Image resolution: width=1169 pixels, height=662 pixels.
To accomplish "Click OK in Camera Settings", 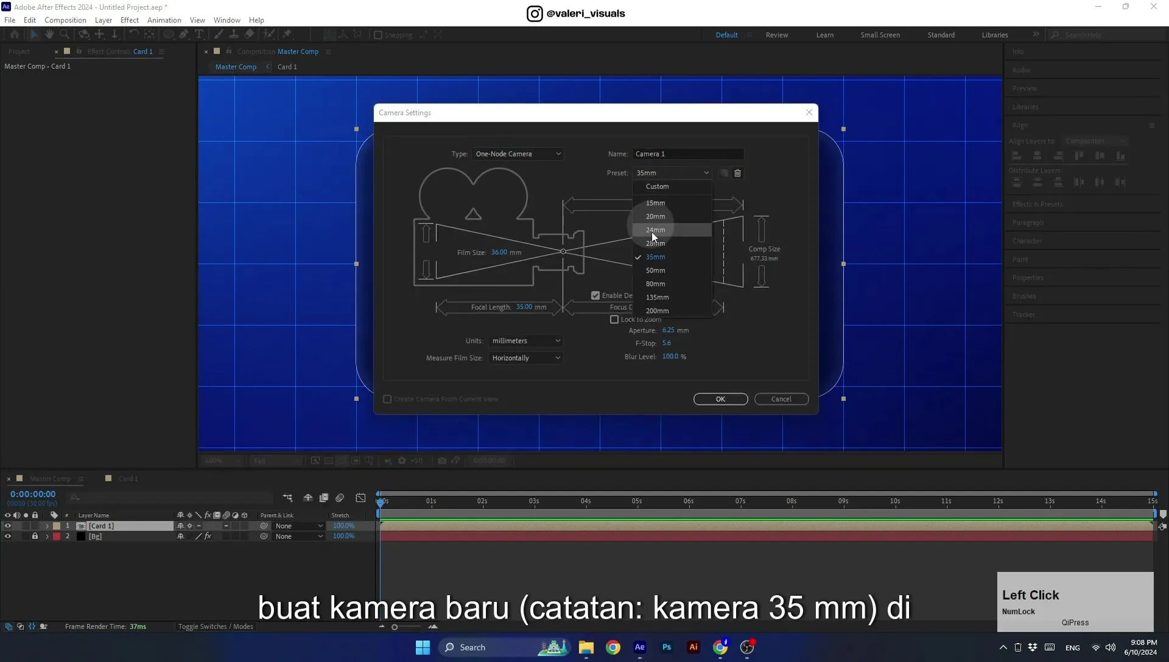I will (720, 399).
